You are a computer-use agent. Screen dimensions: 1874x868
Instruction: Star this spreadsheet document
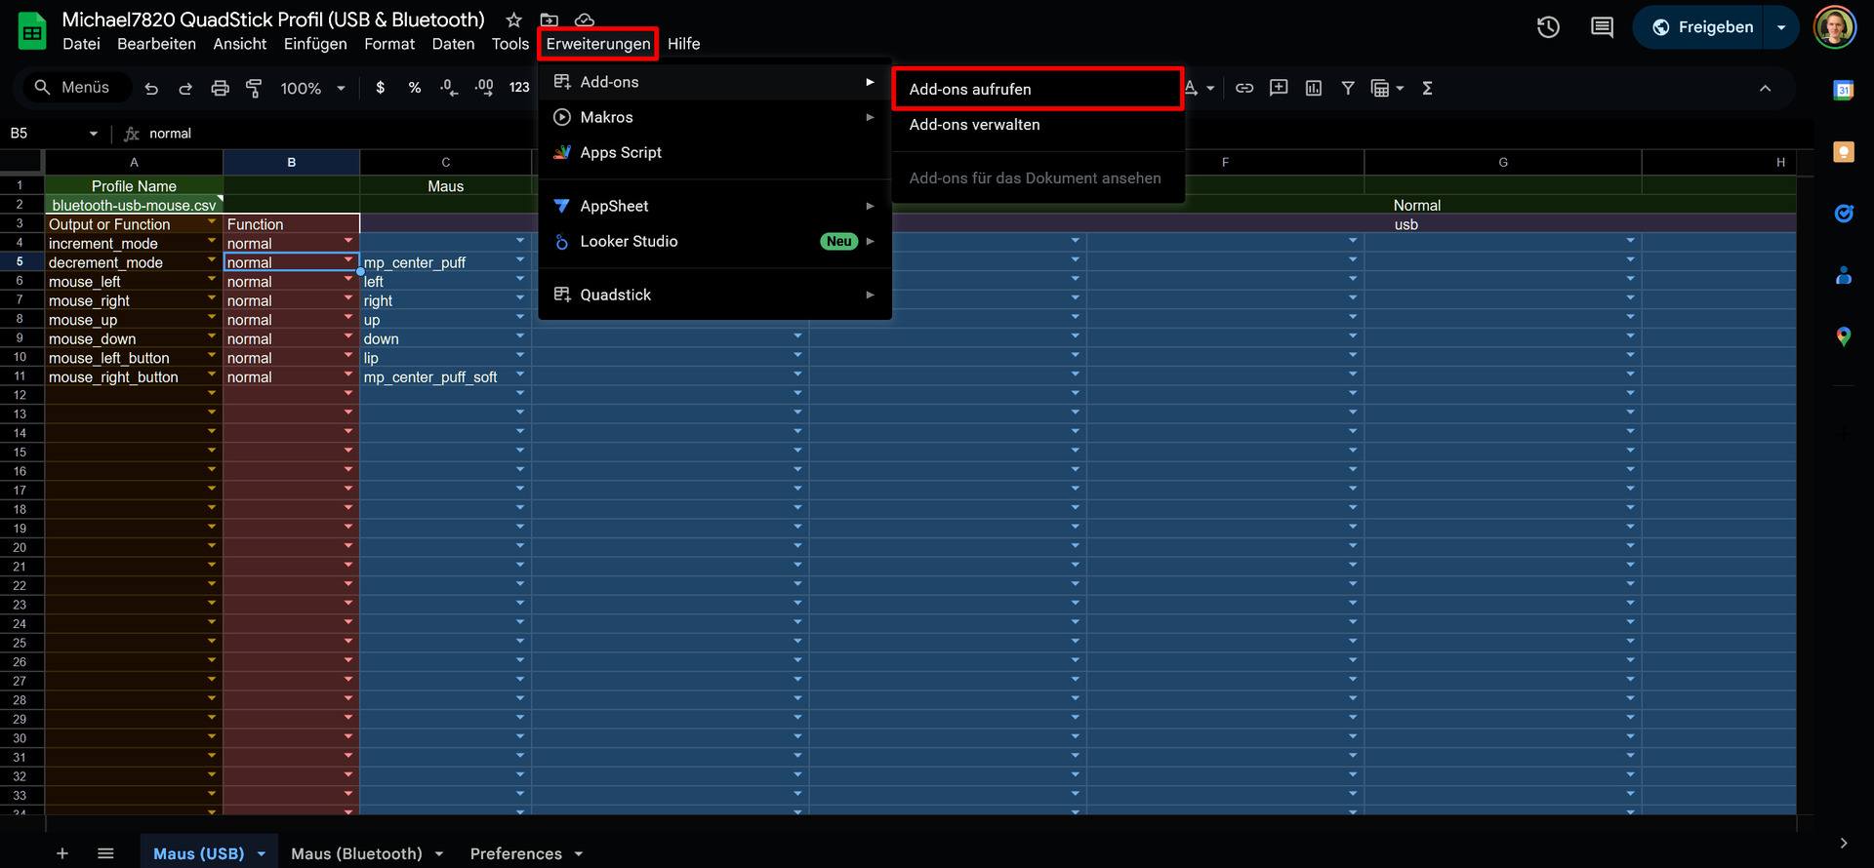click(x=514, y=20)
